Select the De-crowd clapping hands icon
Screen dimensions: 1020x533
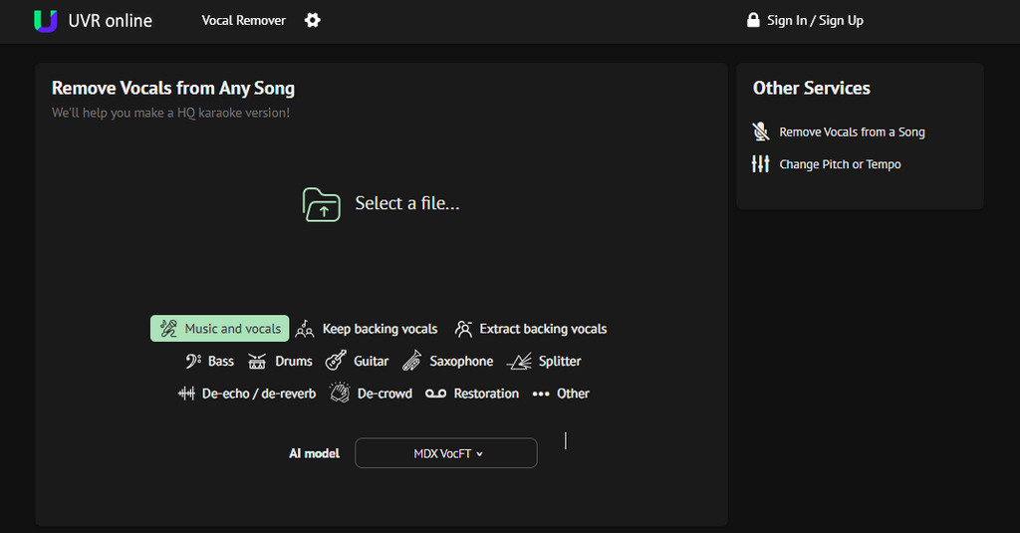point(340,393)
